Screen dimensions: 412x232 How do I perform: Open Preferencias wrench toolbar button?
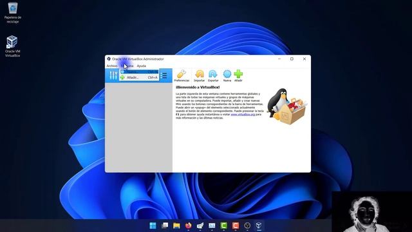point(182,76)
